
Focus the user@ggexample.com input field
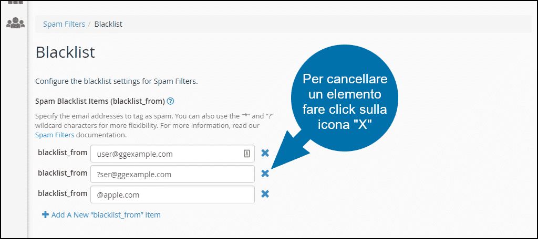pos(172,154)
